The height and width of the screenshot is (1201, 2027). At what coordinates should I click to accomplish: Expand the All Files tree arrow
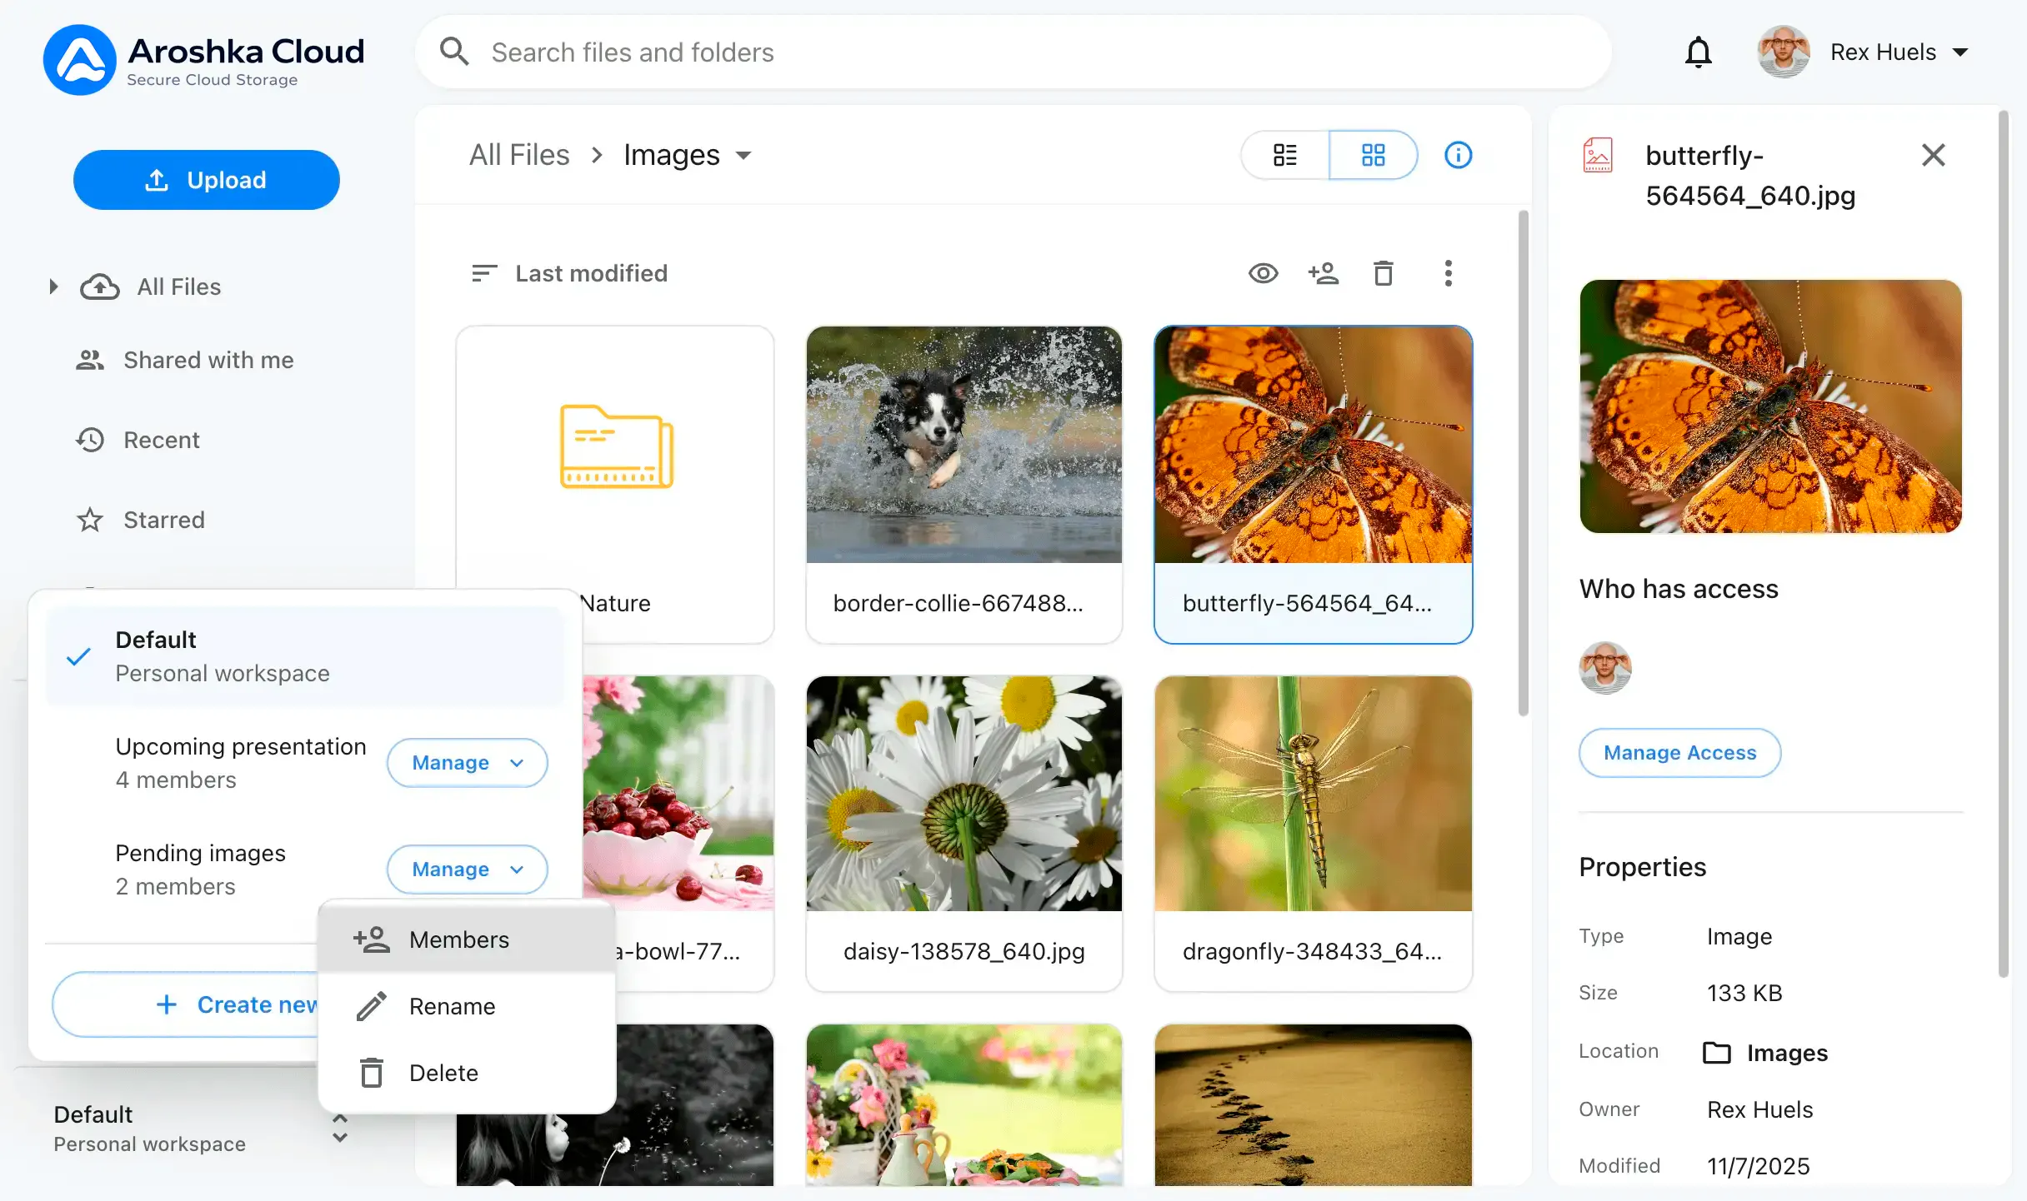pos(53,287)
